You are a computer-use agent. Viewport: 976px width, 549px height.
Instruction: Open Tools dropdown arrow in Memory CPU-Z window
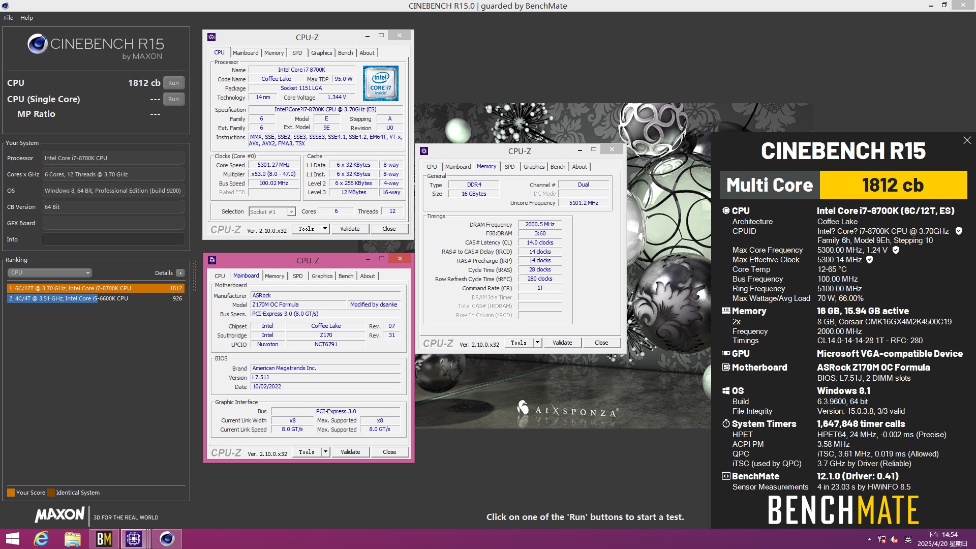tap(537, 343)
